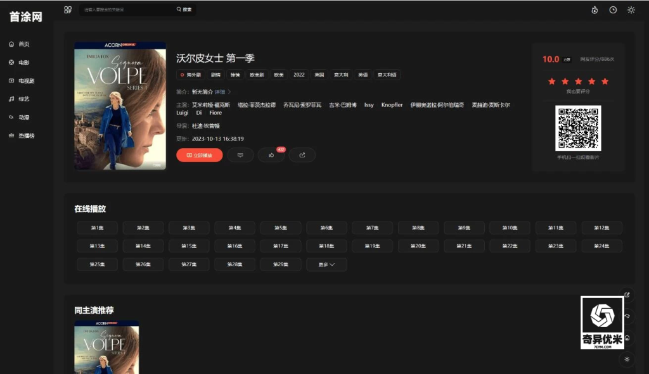Open the category grid icon beside search box
This screenshot has height=374, width=649.
68,9
